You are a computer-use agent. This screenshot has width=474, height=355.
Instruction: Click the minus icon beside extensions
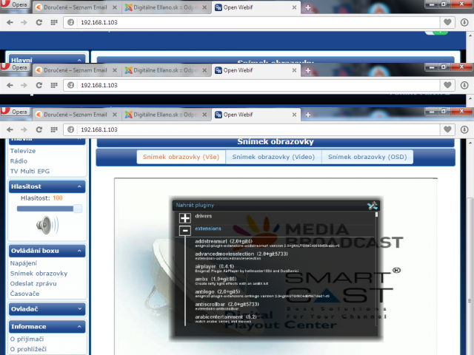pyautogui.click(x=185, y=231)
